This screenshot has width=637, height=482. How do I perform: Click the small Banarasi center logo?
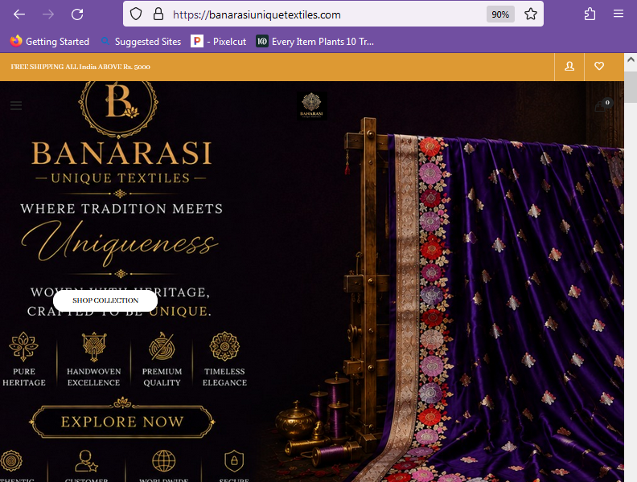[311, 106]
